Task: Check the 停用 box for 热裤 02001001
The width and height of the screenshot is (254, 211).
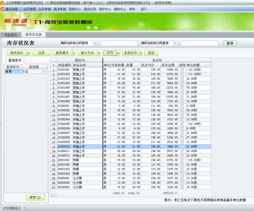Action: pos(182,160)
